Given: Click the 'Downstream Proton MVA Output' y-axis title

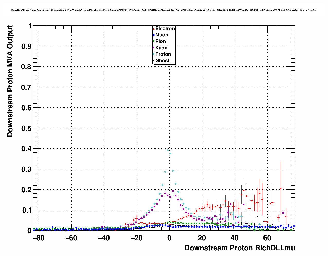Looking at the screenshot, I should 10,81.
